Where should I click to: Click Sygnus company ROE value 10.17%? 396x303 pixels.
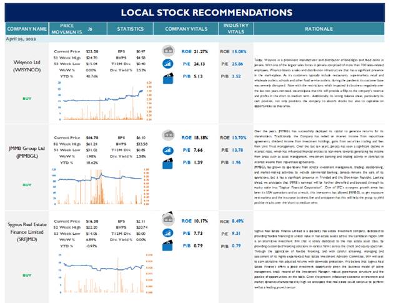[x=200, y=221]
